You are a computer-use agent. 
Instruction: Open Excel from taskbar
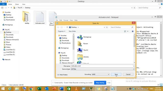[39, 89]
